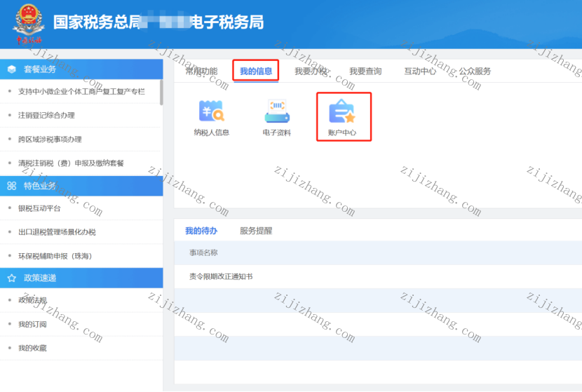Viewport: 582px width, 392px height.
Task: Click the 事项名称 column header
Action: coord(203,252)
